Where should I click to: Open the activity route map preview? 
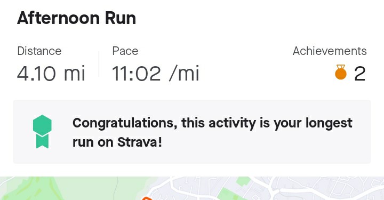click(x=192, y=188)
